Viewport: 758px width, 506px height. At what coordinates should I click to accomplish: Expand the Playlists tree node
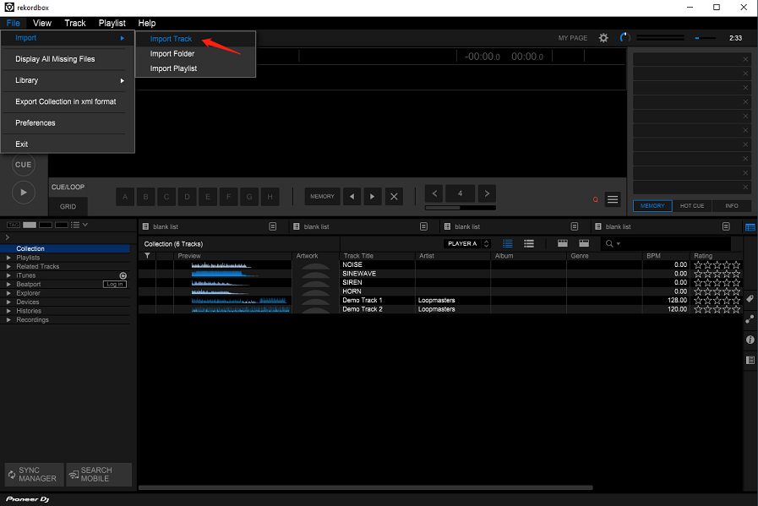(8, 258)
